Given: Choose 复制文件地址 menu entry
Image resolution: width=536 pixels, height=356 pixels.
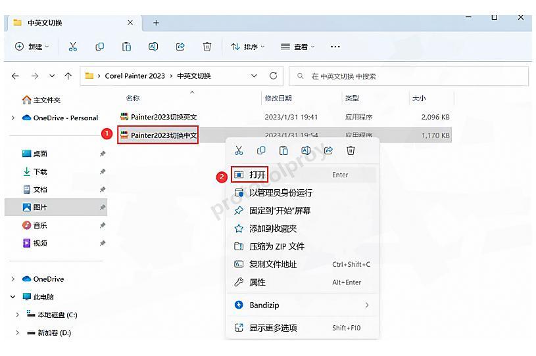Looking at the screenshot, I should (303, 264).
